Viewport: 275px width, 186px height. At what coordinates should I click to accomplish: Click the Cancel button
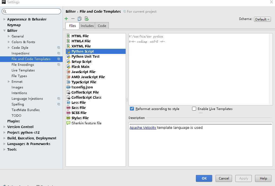click(x=224, y=178)
